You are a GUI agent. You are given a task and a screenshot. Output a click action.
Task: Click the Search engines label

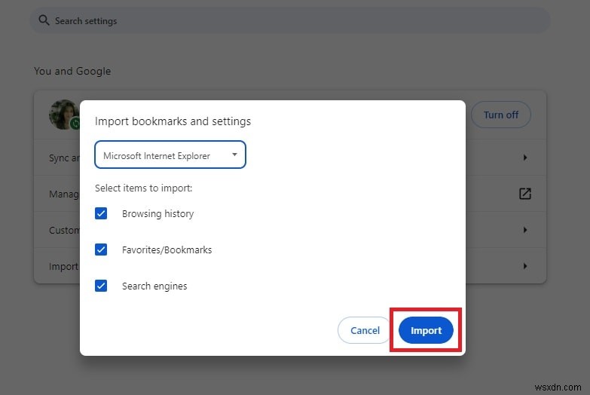(x=154, y=286)
